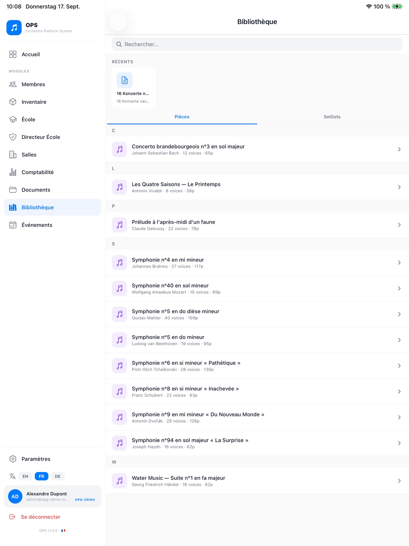Switch language to DE
Image resolution: width=409 pixels, height=546 pixels.
pyautogui.click(x=58, y=476)
